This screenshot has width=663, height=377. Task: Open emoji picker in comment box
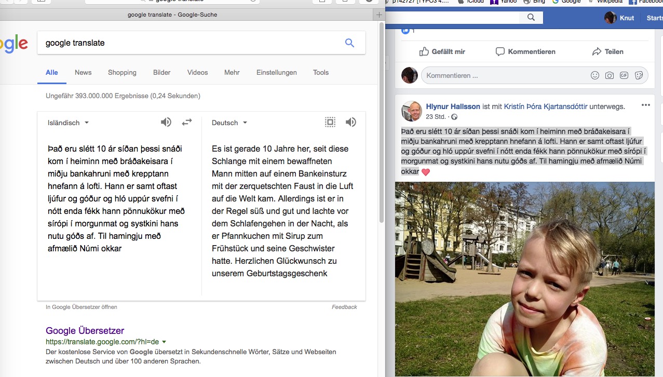pos(595,75)
